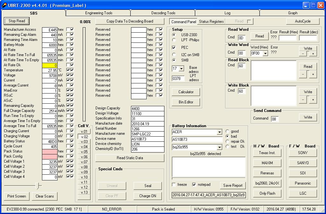Select cell voltage version v.13
Screen dimensions: 326x214
coord(84,192)
